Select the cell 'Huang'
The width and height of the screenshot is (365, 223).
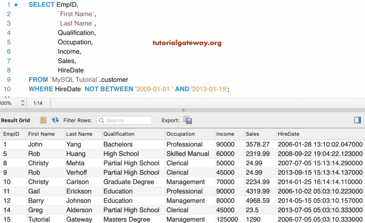click(x=76, y=154)
